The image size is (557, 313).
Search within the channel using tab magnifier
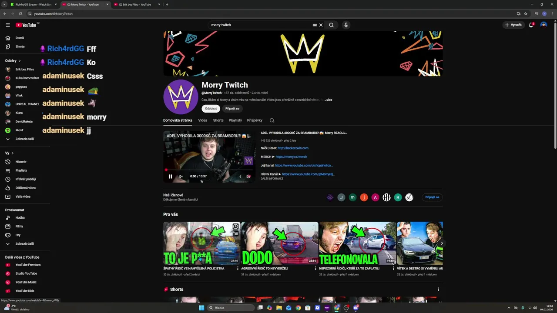point(272,120)
